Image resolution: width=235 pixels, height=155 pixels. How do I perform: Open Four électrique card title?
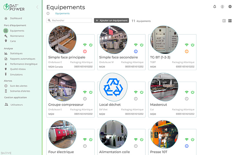(61, 152)
